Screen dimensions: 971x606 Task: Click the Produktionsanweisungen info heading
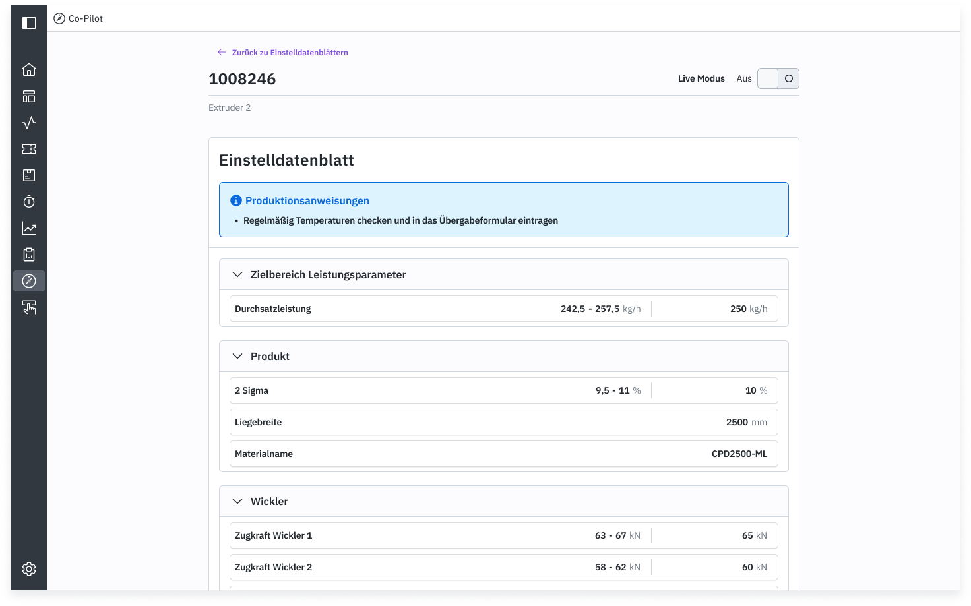point(307,200)
